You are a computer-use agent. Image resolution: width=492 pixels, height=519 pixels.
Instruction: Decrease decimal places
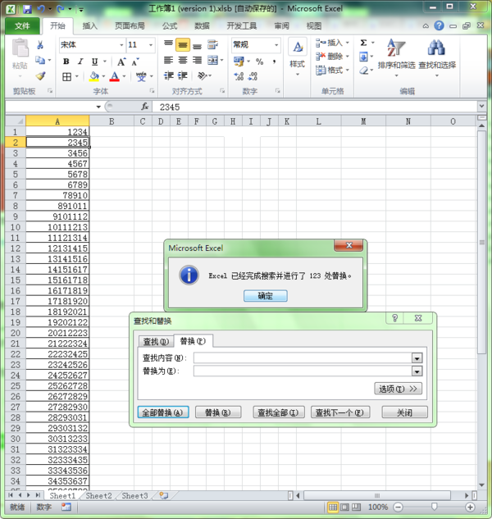pyautogui.click(x=253, y=76)
